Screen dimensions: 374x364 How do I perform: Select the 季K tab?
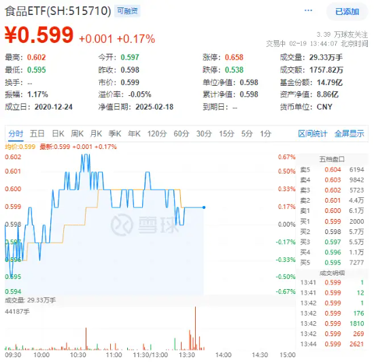[115, 133]
